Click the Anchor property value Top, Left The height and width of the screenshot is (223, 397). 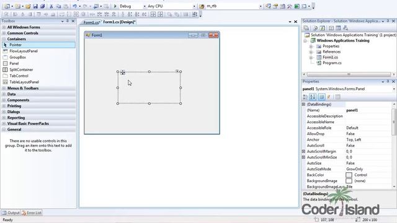tap(354, 139)
